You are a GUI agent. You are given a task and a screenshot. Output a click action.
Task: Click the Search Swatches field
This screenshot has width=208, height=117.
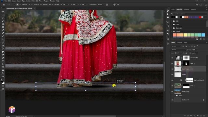[x=189, y=14]
